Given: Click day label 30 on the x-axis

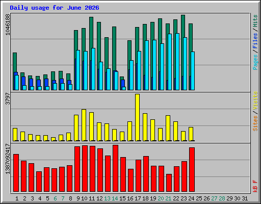Looking at the screenshot, I should [x=237, y=198].
